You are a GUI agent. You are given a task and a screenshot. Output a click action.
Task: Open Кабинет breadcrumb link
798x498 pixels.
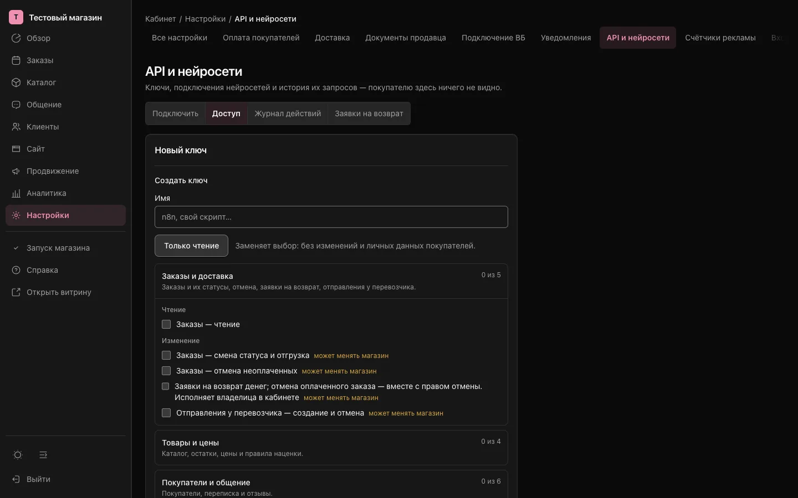pyautogui.click(x=161, y=19)
